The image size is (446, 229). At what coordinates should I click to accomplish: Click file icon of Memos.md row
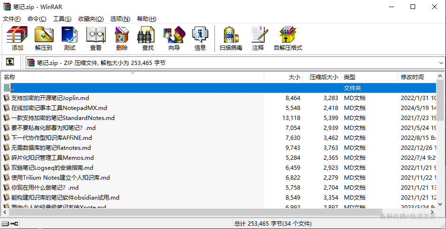click(7, 158)
